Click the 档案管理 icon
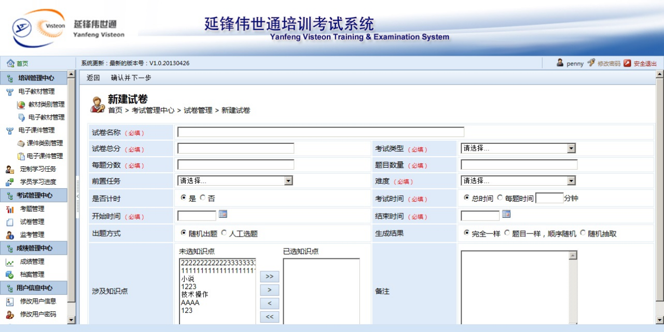This screenshot has height=332, width=664. click(10, 275)
